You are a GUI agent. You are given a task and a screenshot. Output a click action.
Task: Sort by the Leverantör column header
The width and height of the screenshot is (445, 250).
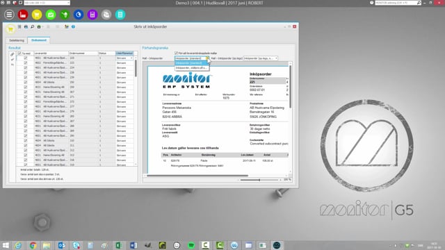[51, 53]
